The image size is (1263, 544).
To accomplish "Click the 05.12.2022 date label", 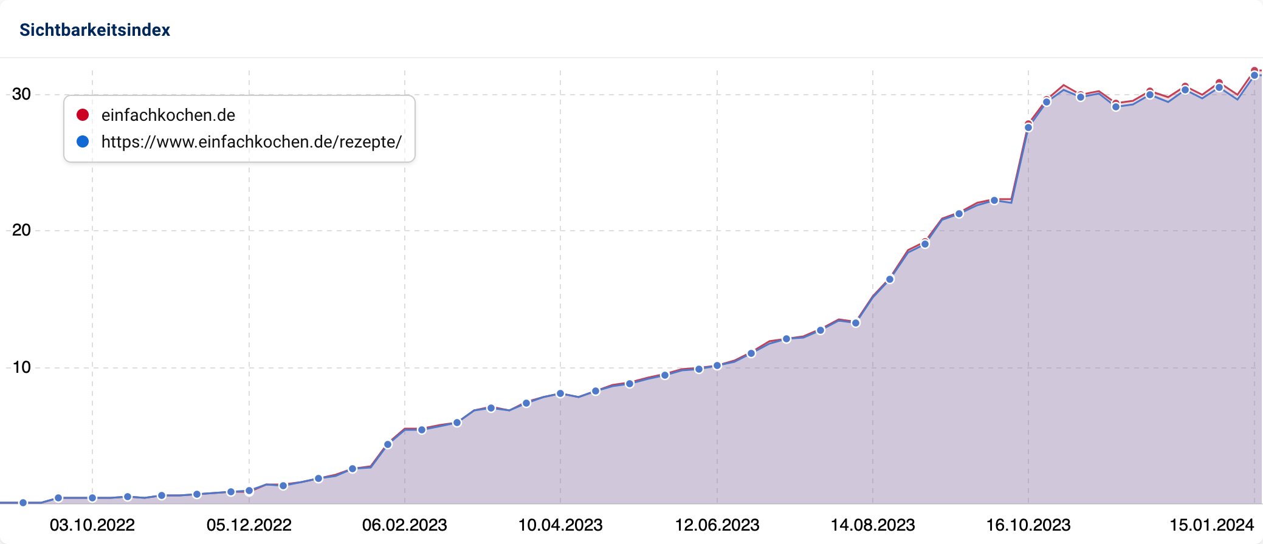I will tap(249, 525).
